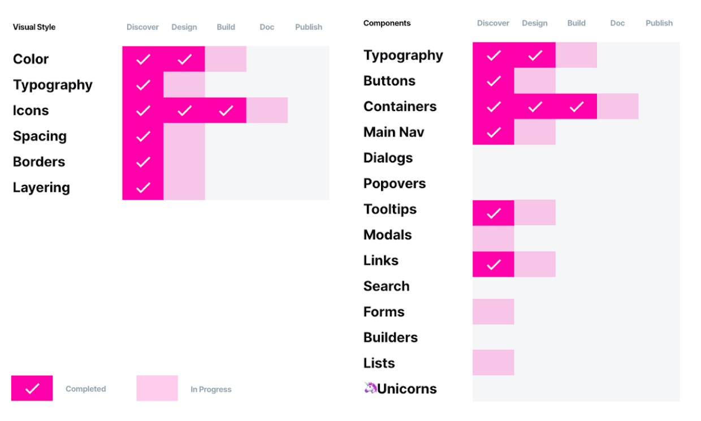Click the Lists Discover in-progress cell
701x421 pixels.
point(494,363)
